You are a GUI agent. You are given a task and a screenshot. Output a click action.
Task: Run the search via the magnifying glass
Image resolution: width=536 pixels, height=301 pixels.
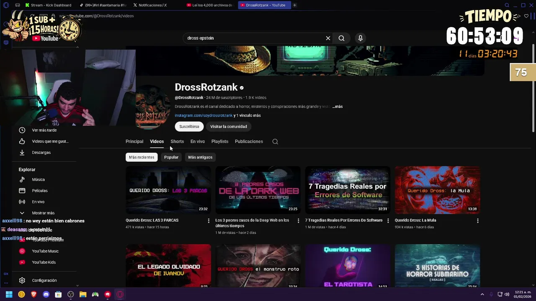[341, 38]
